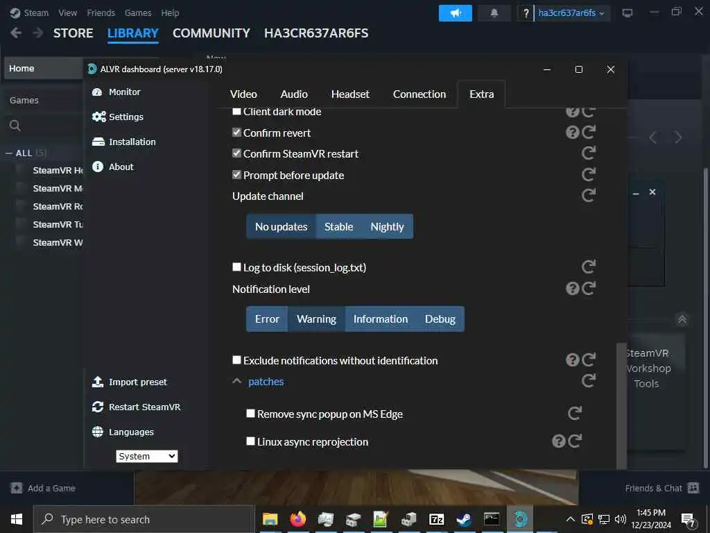This screenshot has width=710, height=533.
Task: Select No updates channel option
Action: click(282, 227)
